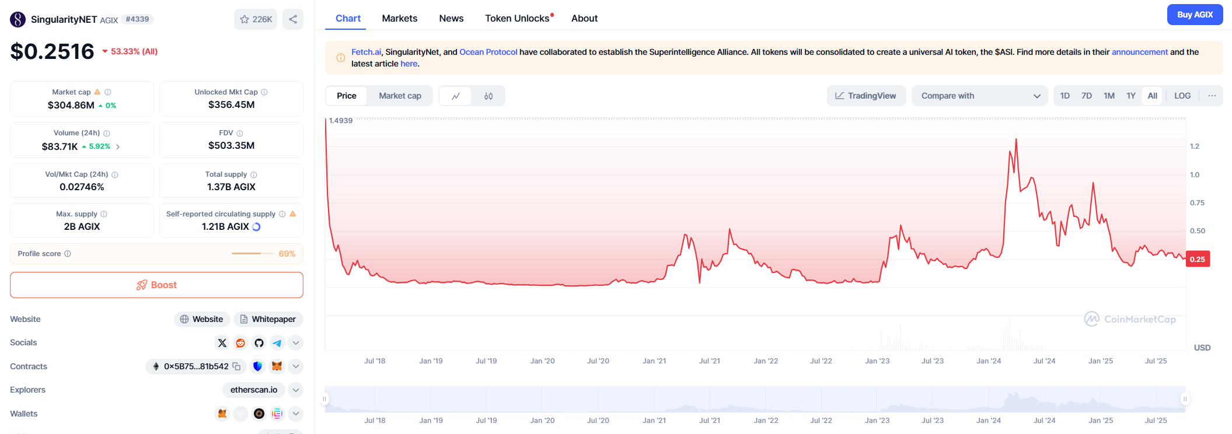Click the share icon next to watchlist
The image size is (1232, 434).
coord(293,19)
